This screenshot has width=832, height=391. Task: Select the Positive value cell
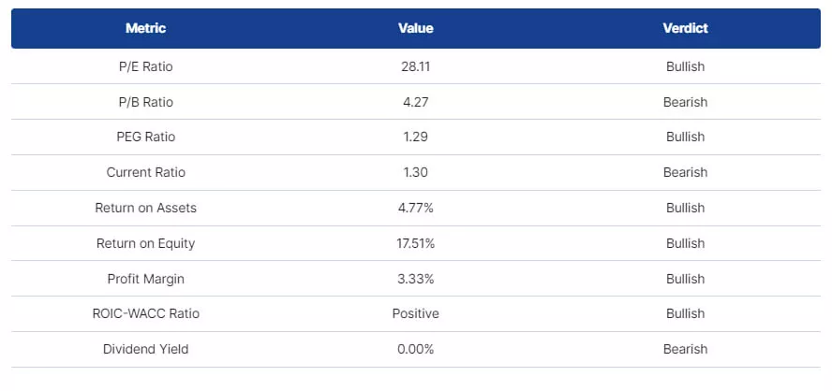point(415,313)
